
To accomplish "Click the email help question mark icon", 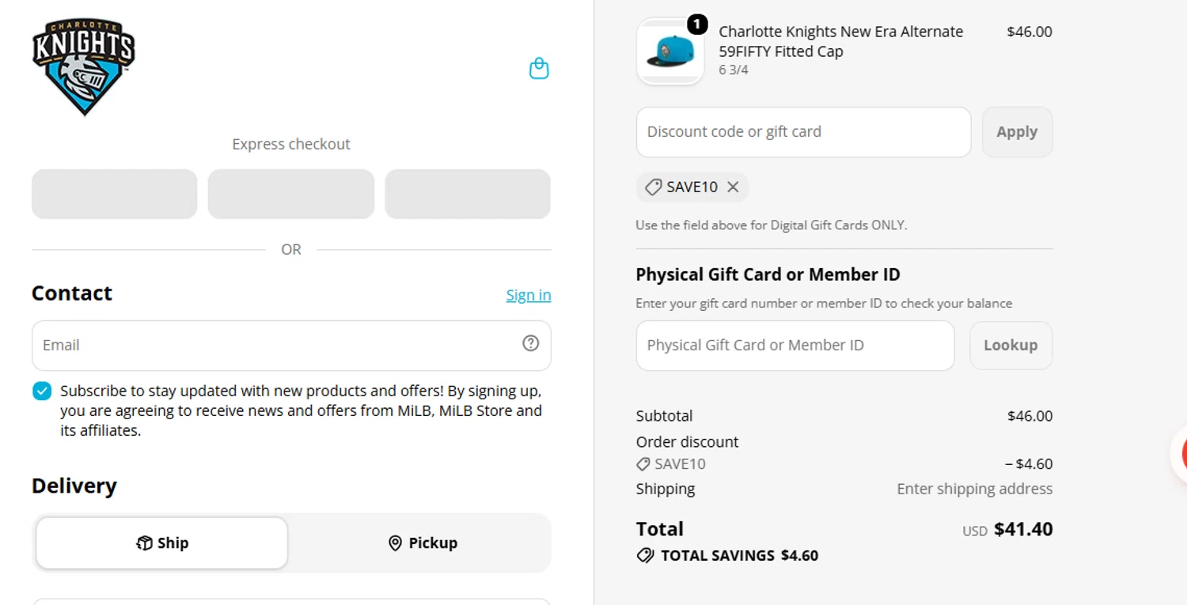I will tap(531, 343).
